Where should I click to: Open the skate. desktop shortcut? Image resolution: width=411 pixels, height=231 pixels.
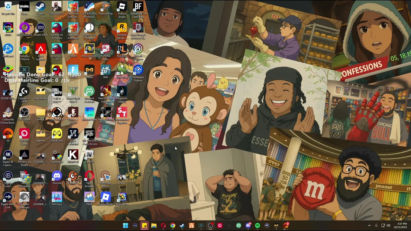pos(24,8)
